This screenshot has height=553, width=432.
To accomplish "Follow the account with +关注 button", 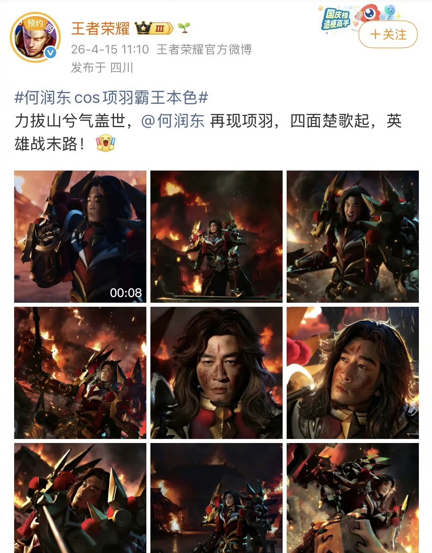I will [388, 34].
